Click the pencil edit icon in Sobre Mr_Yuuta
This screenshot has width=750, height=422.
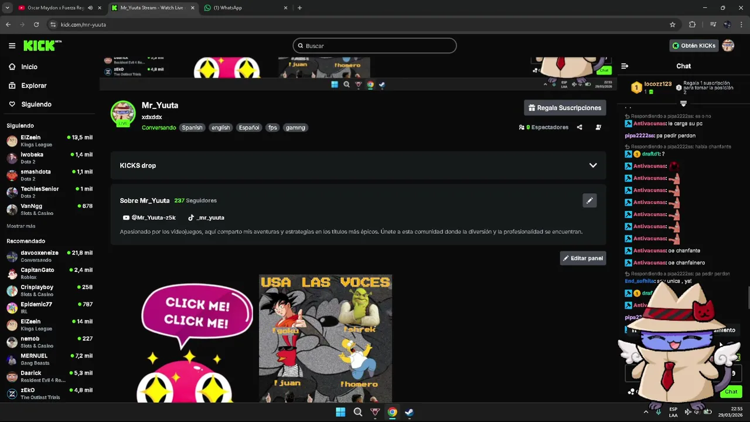tap(589, 200)
